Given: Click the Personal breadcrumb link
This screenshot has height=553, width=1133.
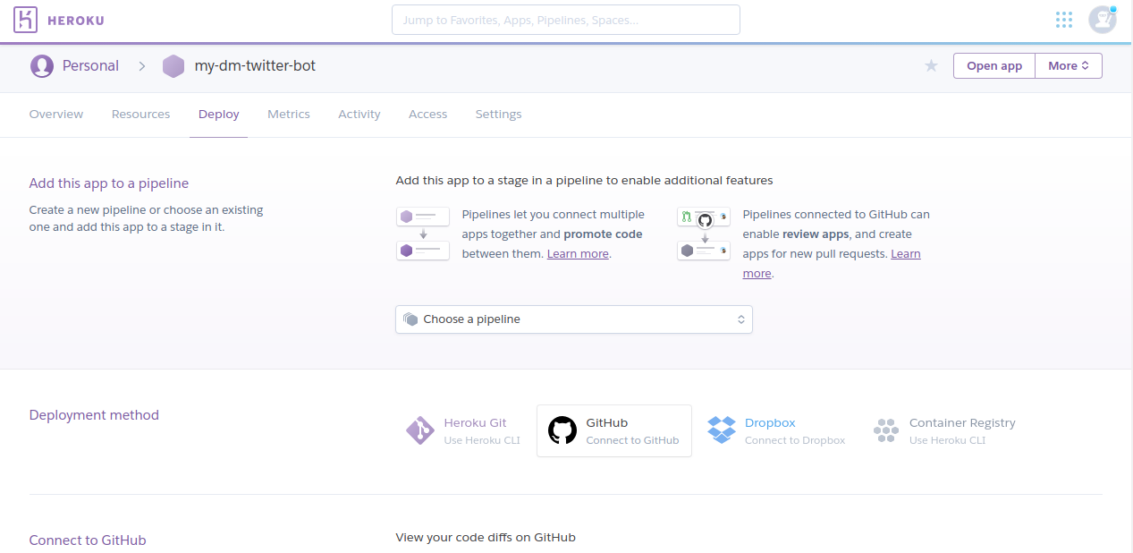Looking at the screenshot, I should coord(90,66).
